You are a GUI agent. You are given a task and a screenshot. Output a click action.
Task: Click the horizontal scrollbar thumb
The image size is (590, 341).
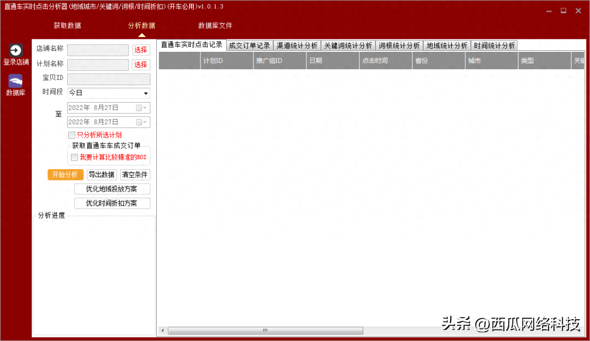(x=265, y=331)
